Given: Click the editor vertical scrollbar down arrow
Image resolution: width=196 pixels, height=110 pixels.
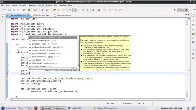Looking at the screenshot, I should pyautogui.click(x=187, y=97).
